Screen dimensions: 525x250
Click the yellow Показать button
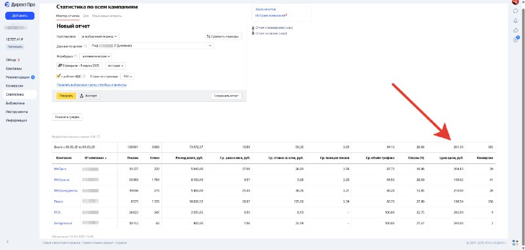[x=66, y=96]
